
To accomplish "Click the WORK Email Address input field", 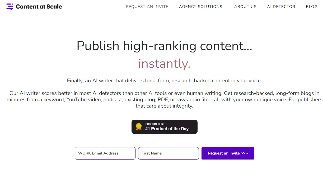I will (105, 153).
